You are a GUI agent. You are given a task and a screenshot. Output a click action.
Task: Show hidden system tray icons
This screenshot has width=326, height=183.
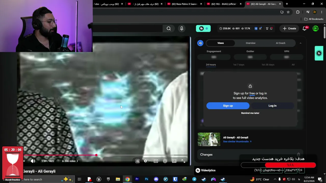(x=275, y=179)
